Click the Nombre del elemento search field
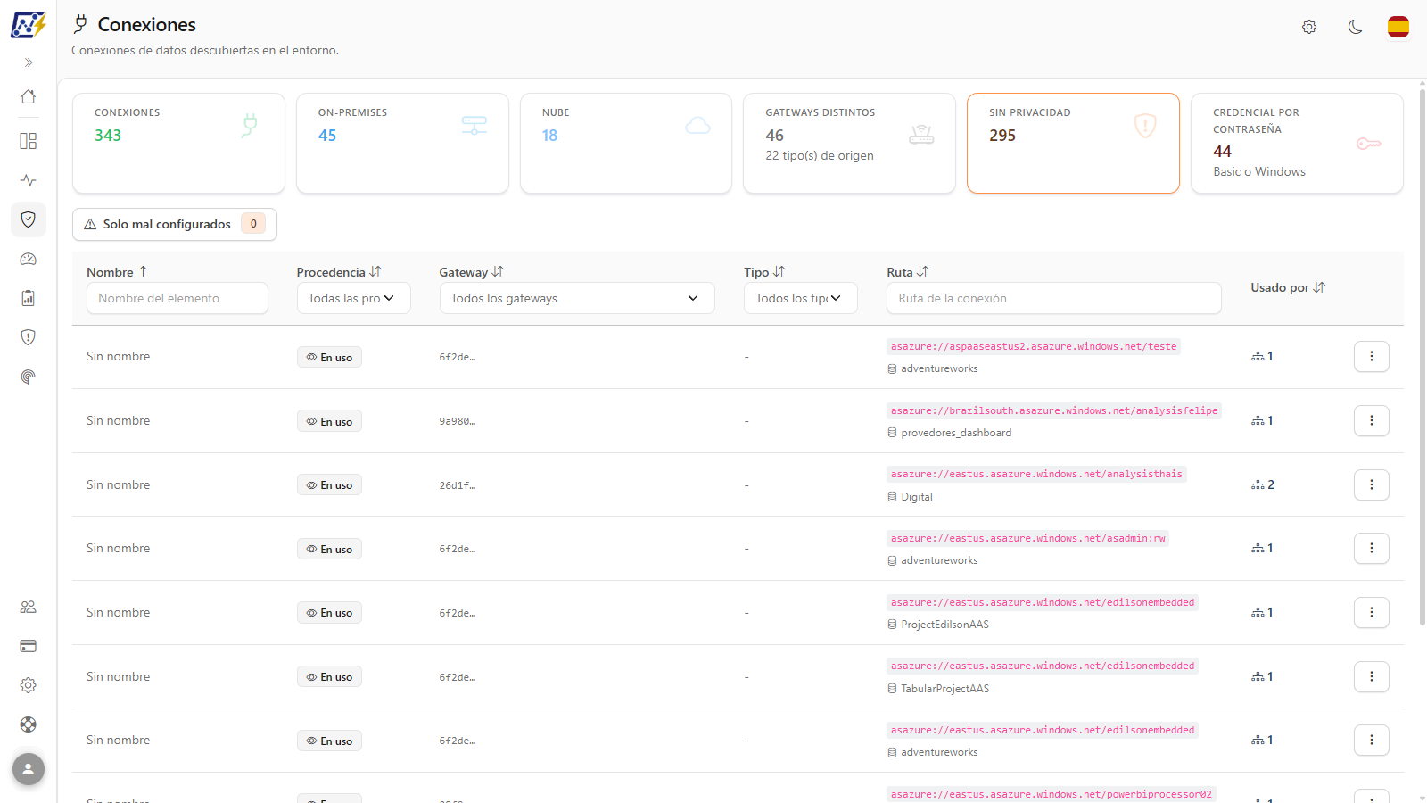 [x=177, y=298]
